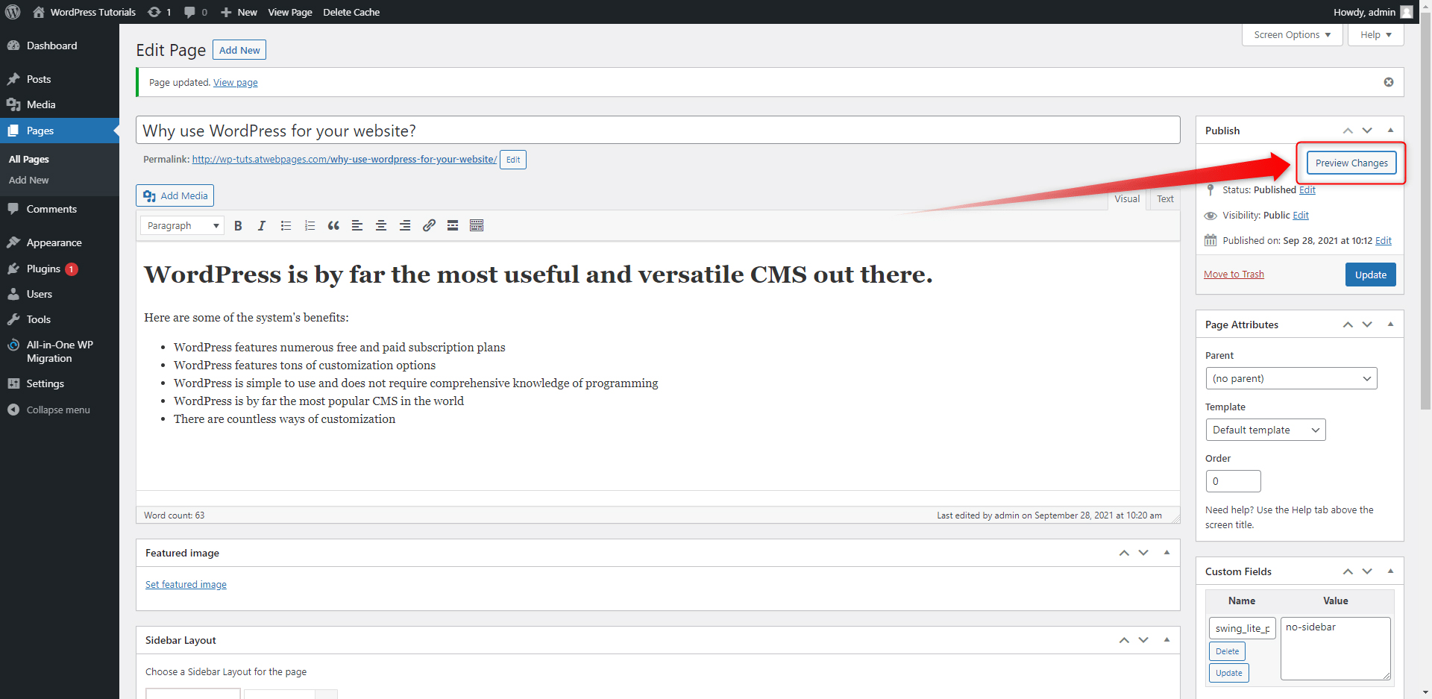Click Add New button beside Edit Page
Viewport: 1432px width, 699px height.
click(x=239, y=50)
